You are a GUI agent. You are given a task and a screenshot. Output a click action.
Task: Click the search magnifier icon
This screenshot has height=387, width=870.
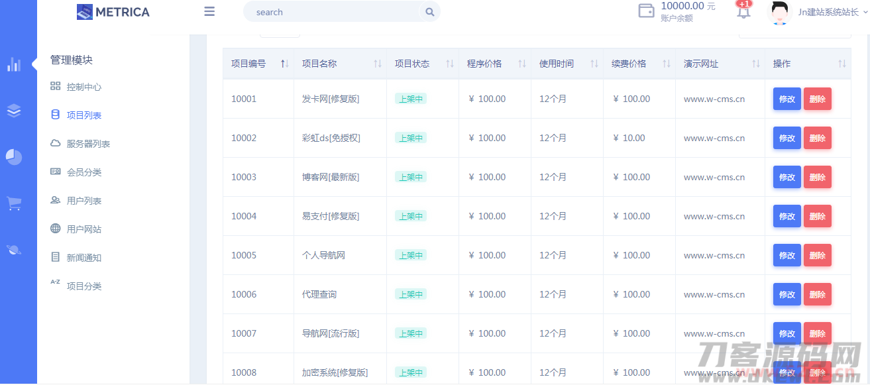click(429, 12)
